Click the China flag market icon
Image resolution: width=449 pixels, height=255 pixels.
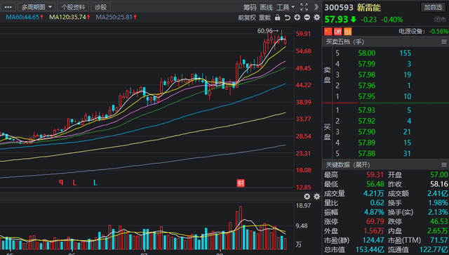coord(328,32)
